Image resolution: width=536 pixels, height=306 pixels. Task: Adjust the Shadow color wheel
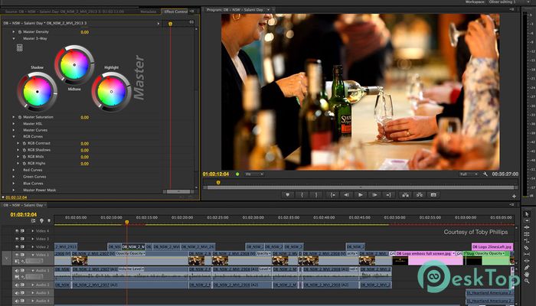[x=38, y=92]
